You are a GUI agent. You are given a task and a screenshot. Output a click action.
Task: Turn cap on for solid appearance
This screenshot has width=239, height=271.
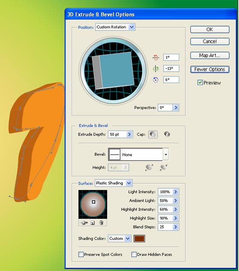[153, 134]
